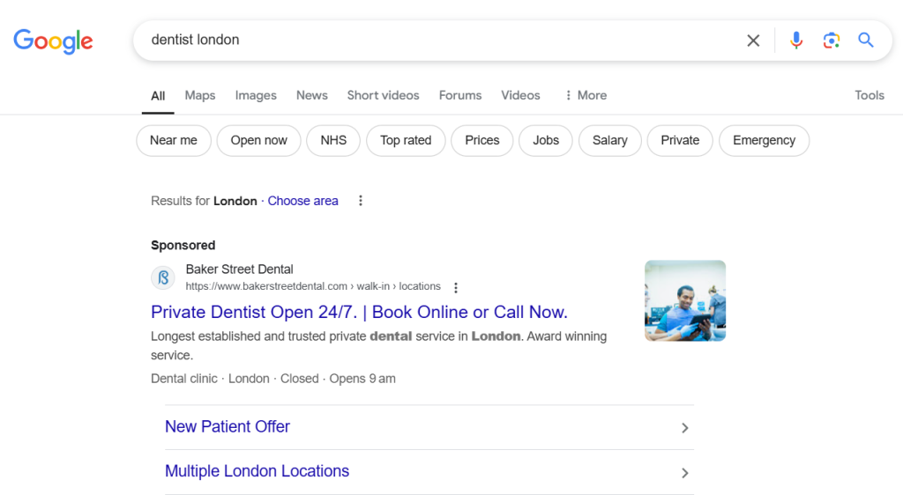Start voice search with microphone icon
The width and height of the screenshot is (903, 502).
tap(796, 41)
